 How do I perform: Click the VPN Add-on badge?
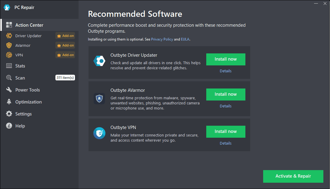[65, 55]
